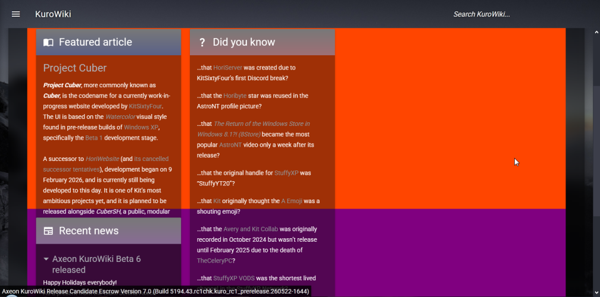Image resolution: width=600 pixels, height=297 pixels.
Task: Click the Featured article heading
Action: (x=95, y=42)
